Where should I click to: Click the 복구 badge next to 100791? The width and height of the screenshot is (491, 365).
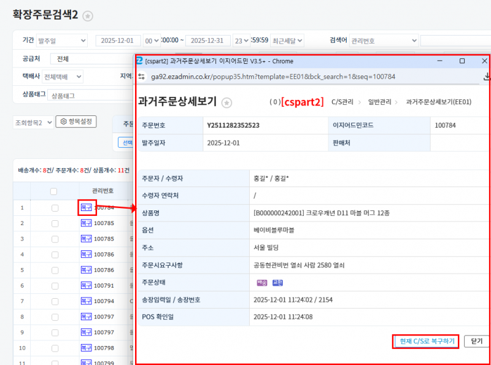pos(87,285)
